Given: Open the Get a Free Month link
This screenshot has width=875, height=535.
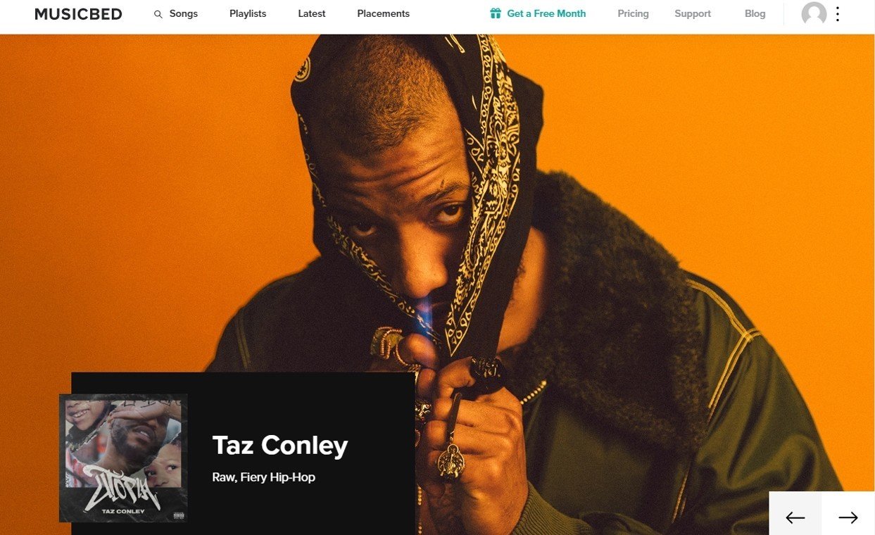Looking at the screenshot, I should [546, 13].
